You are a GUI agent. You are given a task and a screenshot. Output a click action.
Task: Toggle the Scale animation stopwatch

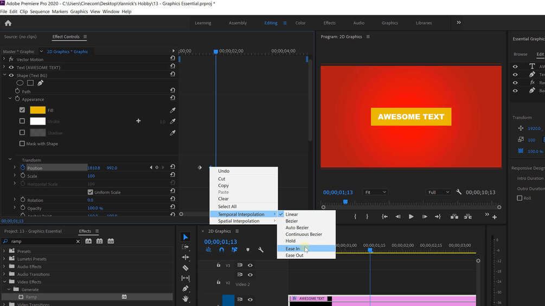(23, 175)
